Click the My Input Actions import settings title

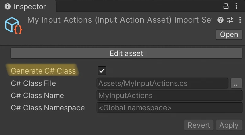click(119, 20)
